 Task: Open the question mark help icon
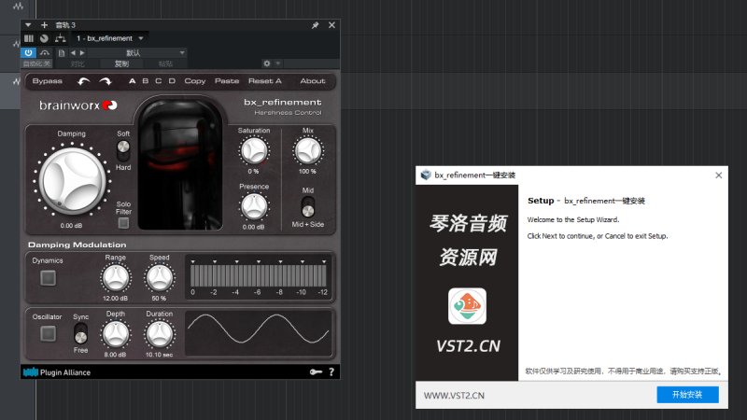coord(331,371)
